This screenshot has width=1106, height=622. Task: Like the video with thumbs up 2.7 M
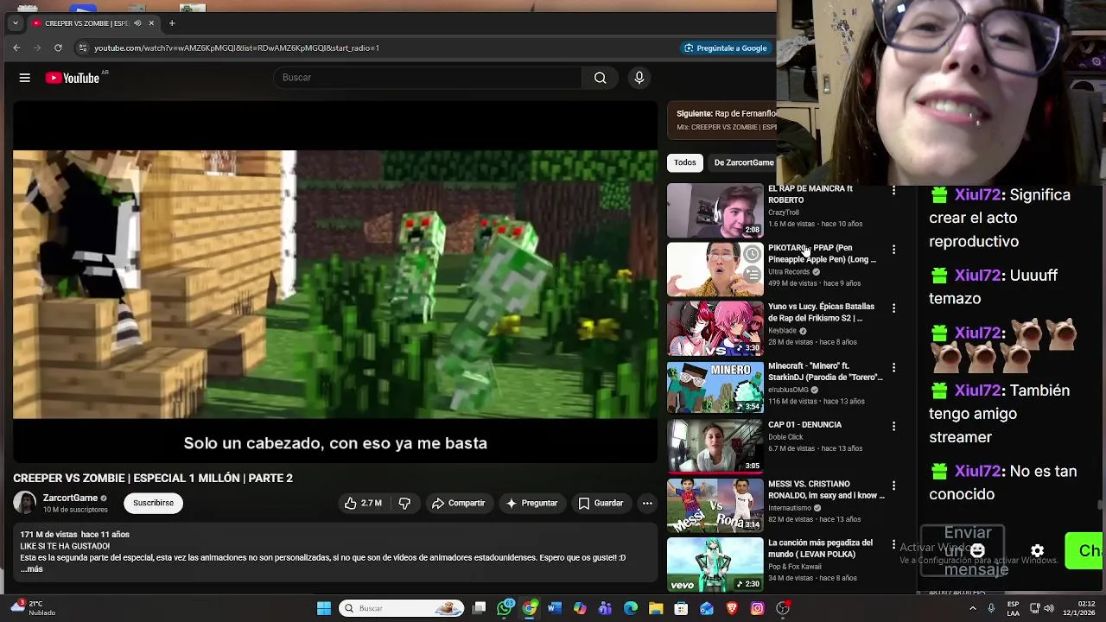363,503
